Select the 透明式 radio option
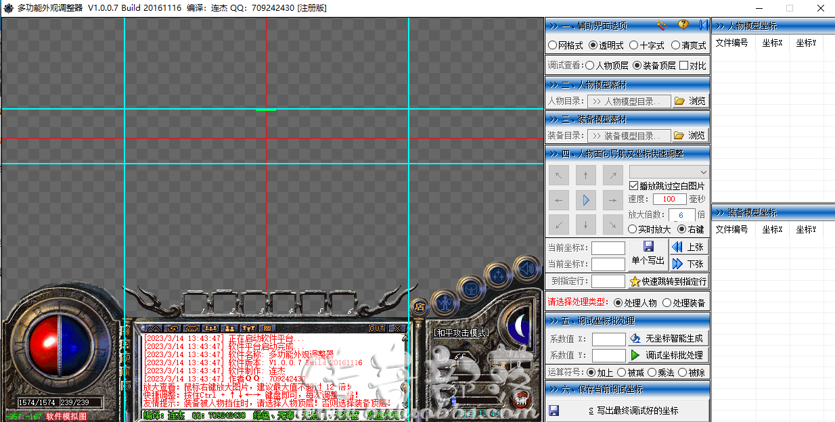The image size is (835, 422). (x=607, y=45)
